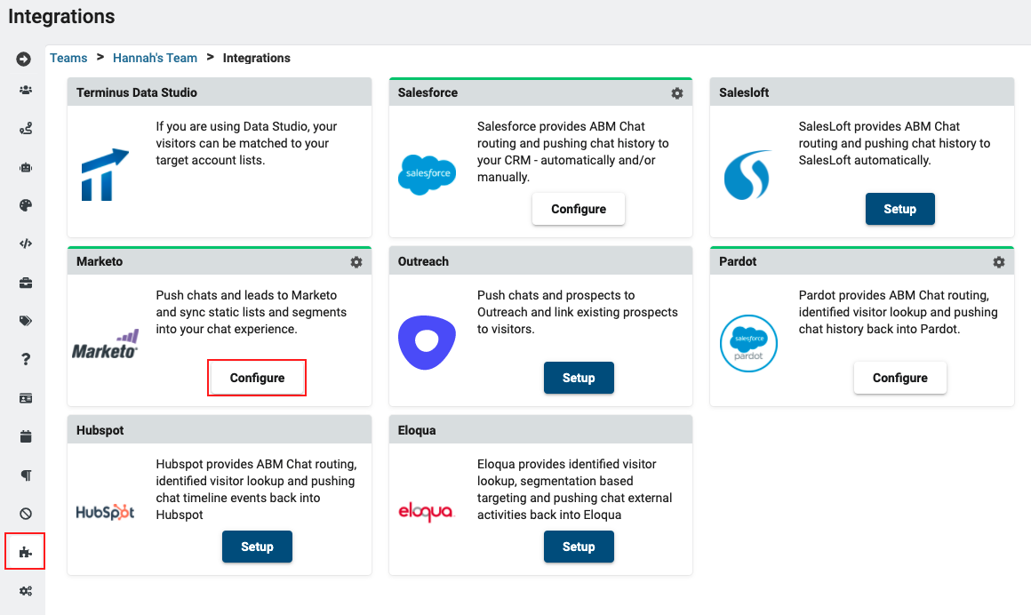Open the blocked circle icon in sidebar
Screen dimensions: 1031x615
coord(25,514)
